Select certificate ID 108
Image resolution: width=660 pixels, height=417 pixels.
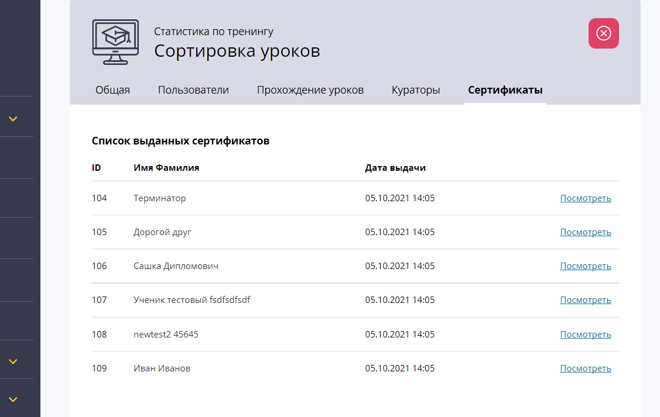click(100, 335)
